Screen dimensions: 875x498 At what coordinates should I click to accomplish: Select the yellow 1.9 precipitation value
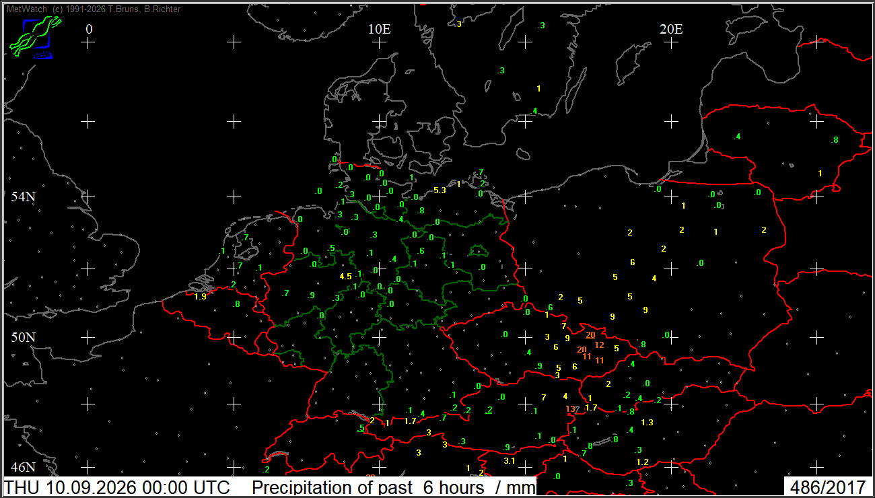[x=200, y=296]
